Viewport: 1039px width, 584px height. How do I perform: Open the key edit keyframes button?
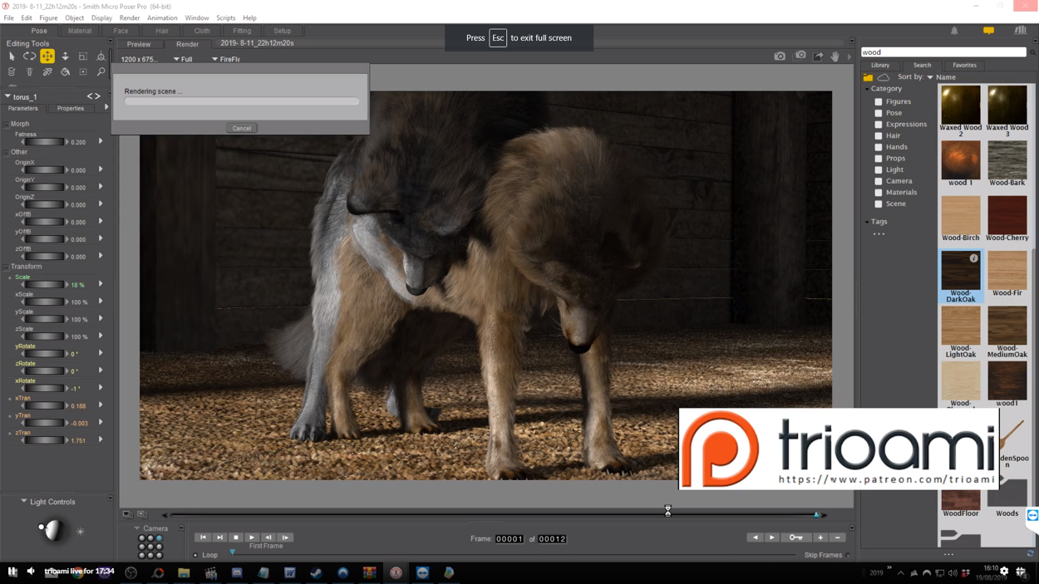tap(795, 537)
